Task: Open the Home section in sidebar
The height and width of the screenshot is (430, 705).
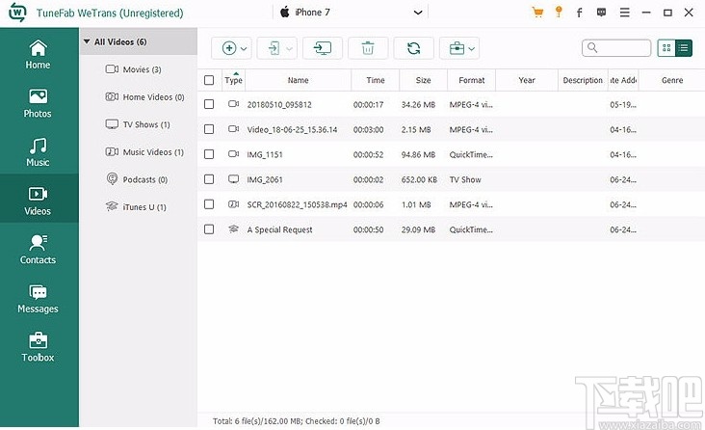Action: (x=38, y=55)
